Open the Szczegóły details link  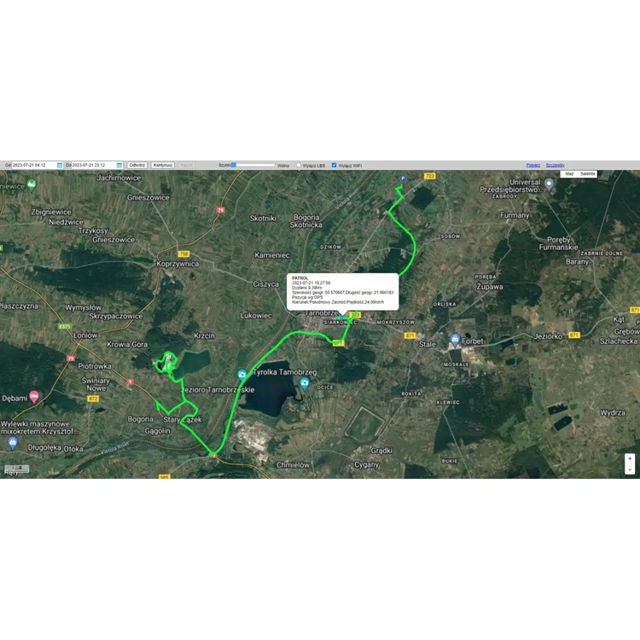[555, 165]
